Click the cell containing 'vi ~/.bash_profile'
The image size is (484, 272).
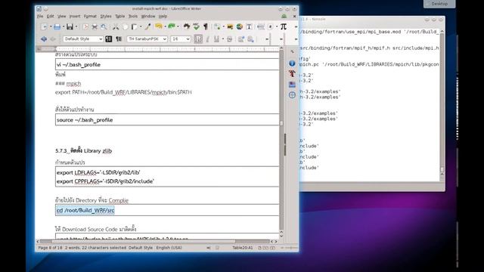pos(167,64)
